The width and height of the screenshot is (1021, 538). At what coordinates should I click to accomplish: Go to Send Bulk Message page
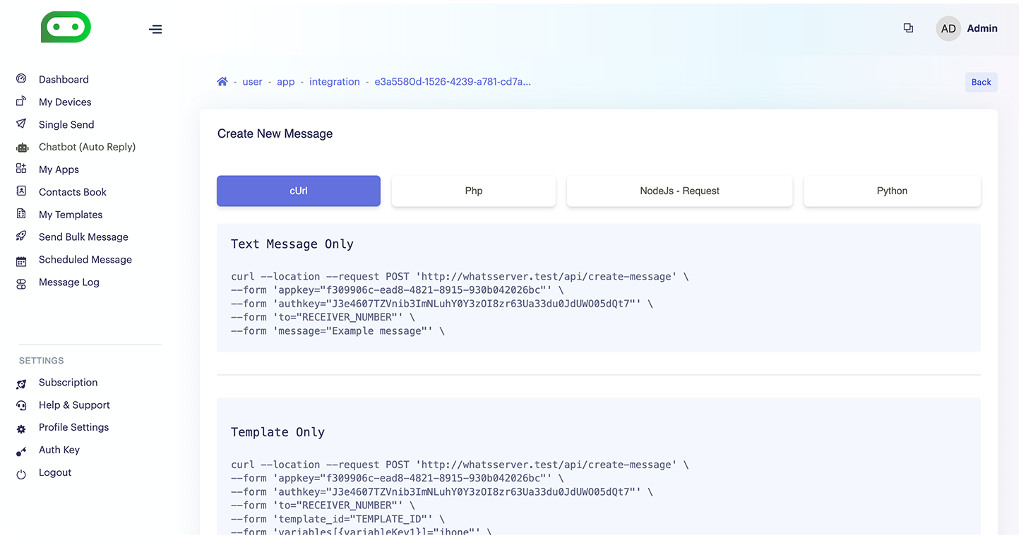pyautogui.click(x=83, y=237)
